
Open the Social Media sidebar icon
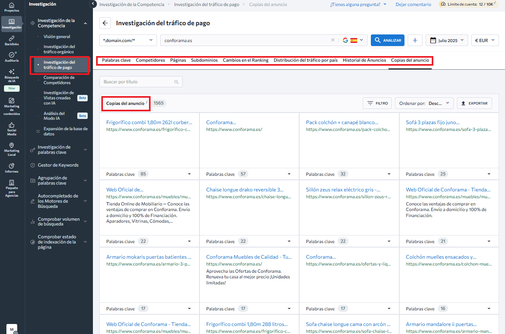(11, 129)
